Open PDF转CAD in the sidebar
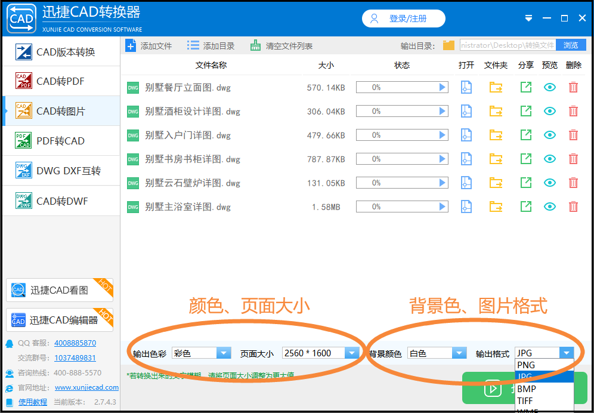Viewport: 594px width, 413px height. pyautogui.click(x=61, y=141)
